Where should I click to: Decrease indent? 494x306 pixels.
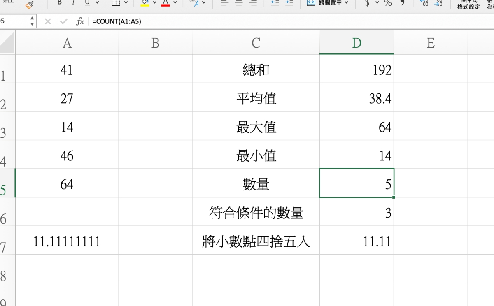275,3
